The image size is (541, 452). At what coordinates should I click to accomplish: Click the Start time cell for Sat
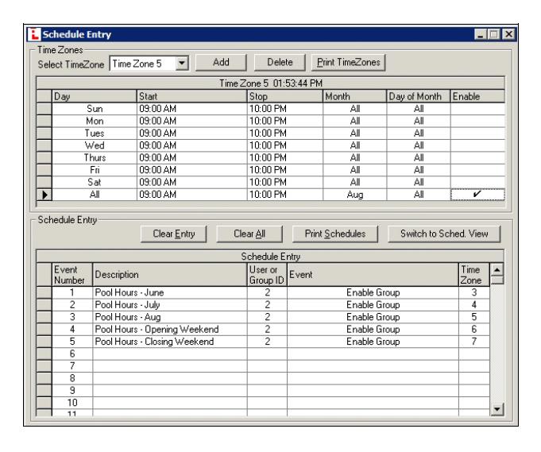click(x=191, y=182)
